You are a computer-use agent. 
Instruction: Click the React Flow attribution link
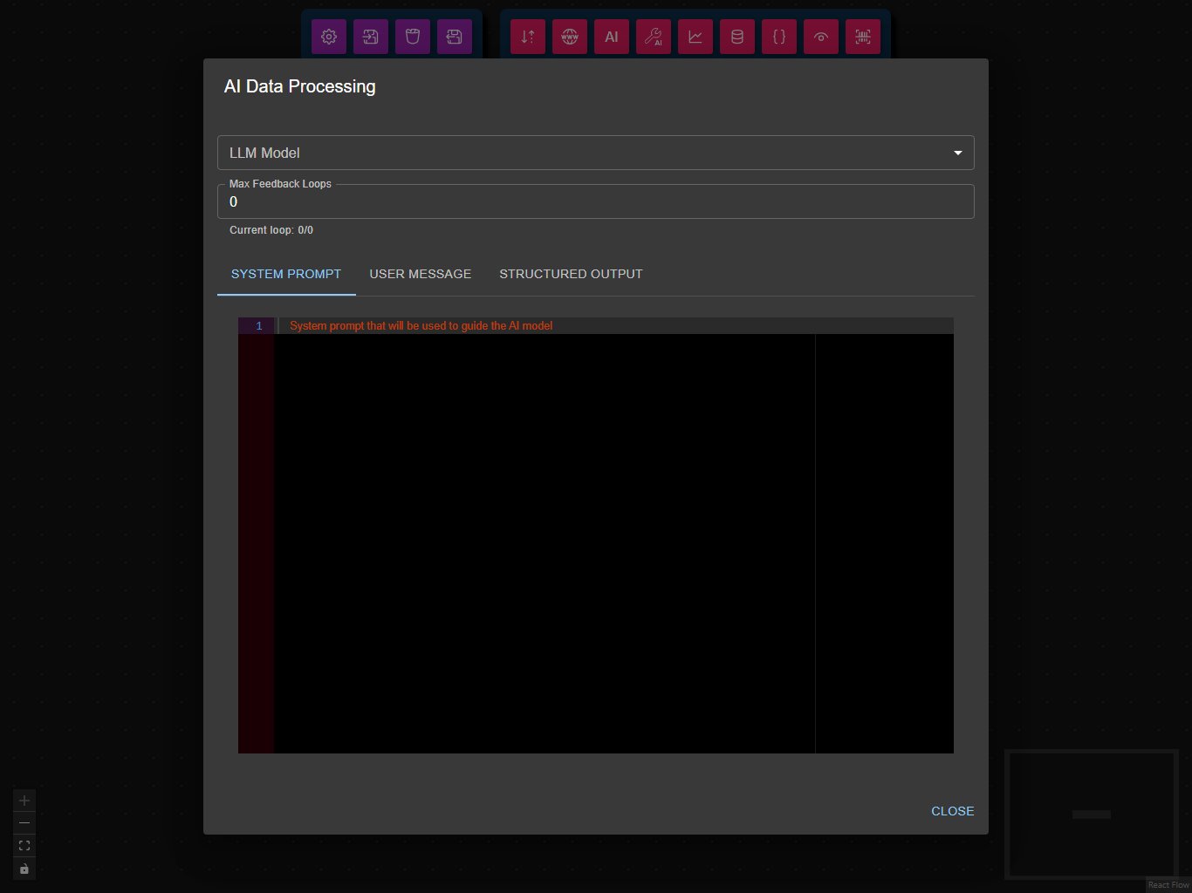tap(1168, 885)
